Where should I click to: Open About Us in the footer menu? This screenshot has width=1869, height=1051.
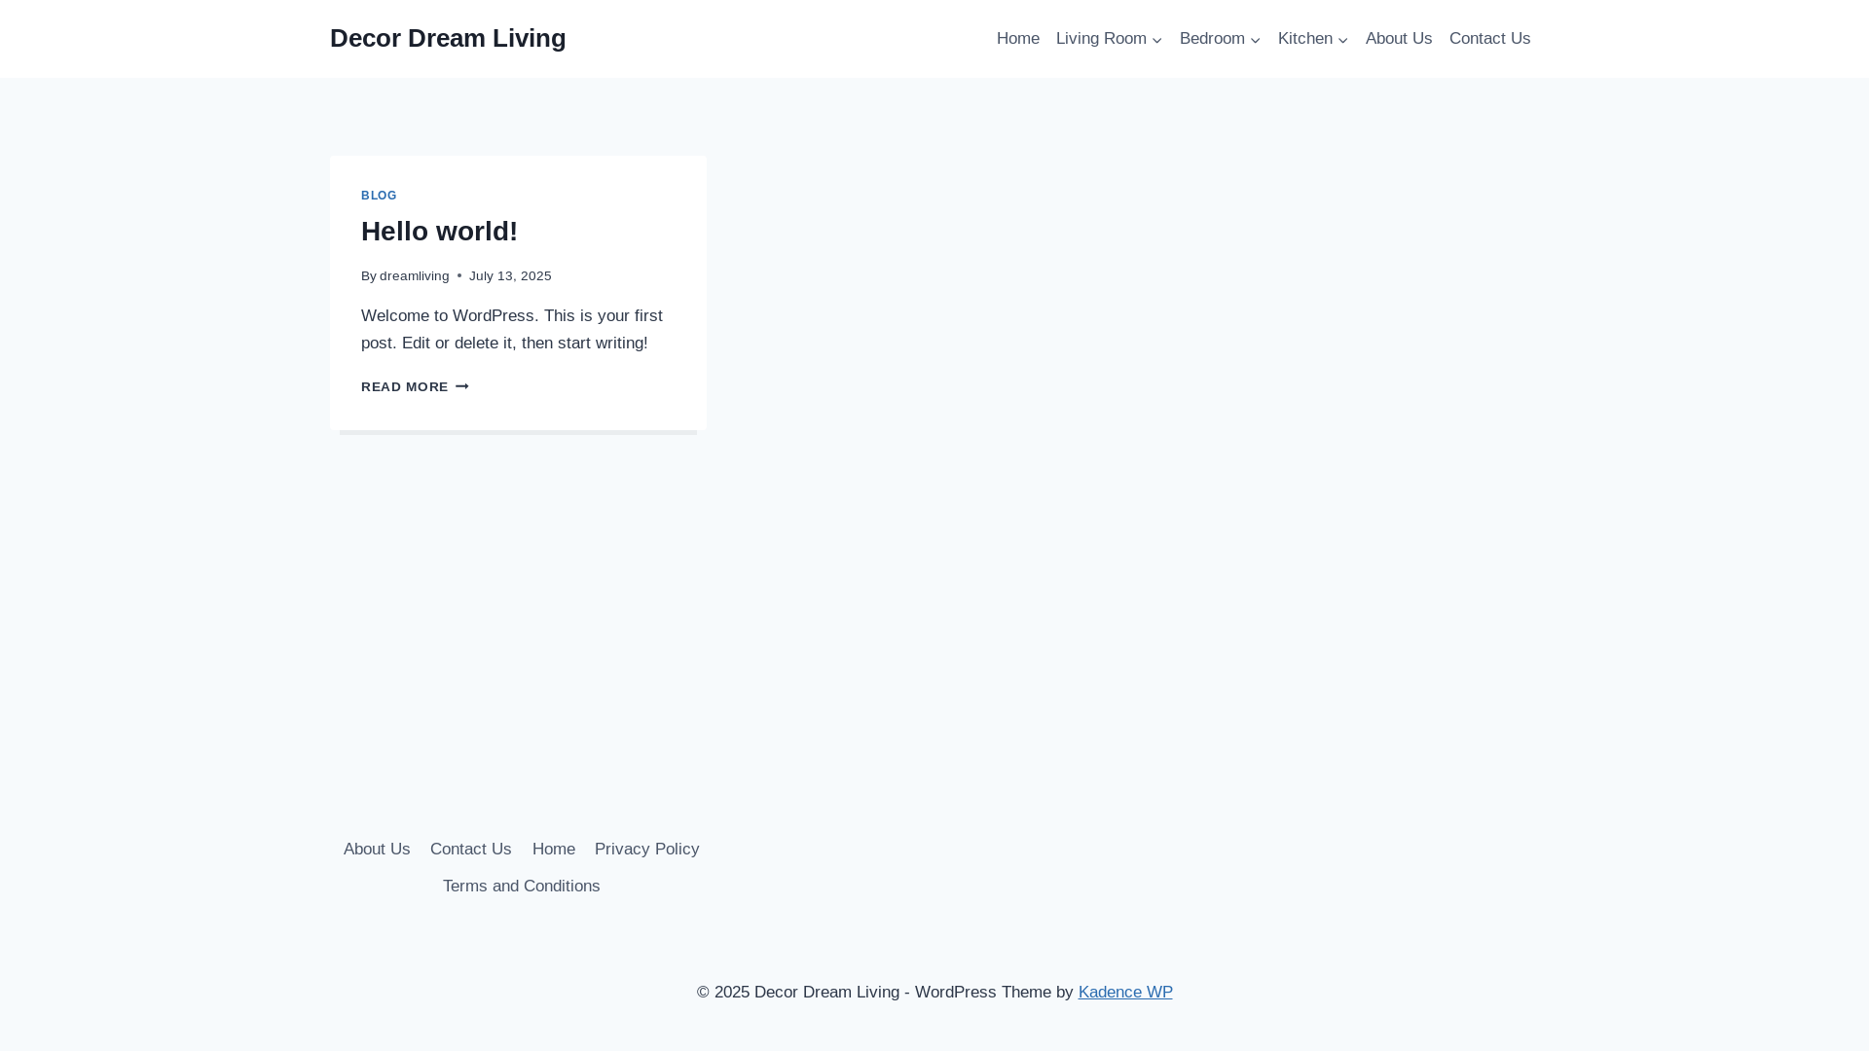pos(377,850)
